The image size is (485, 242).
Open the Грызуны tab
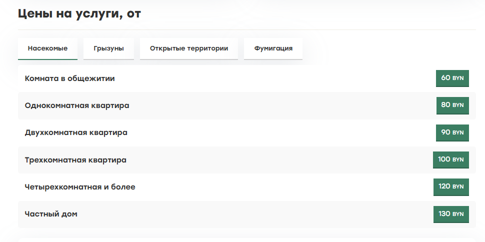(x=108, y=48)
